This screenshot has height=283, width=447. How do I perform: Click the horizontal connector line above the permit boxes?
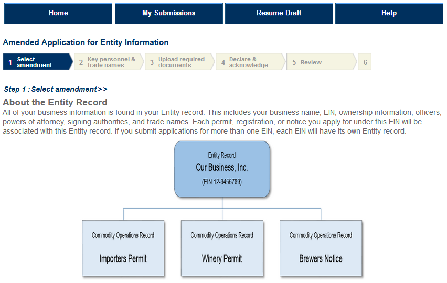(173, 209)
